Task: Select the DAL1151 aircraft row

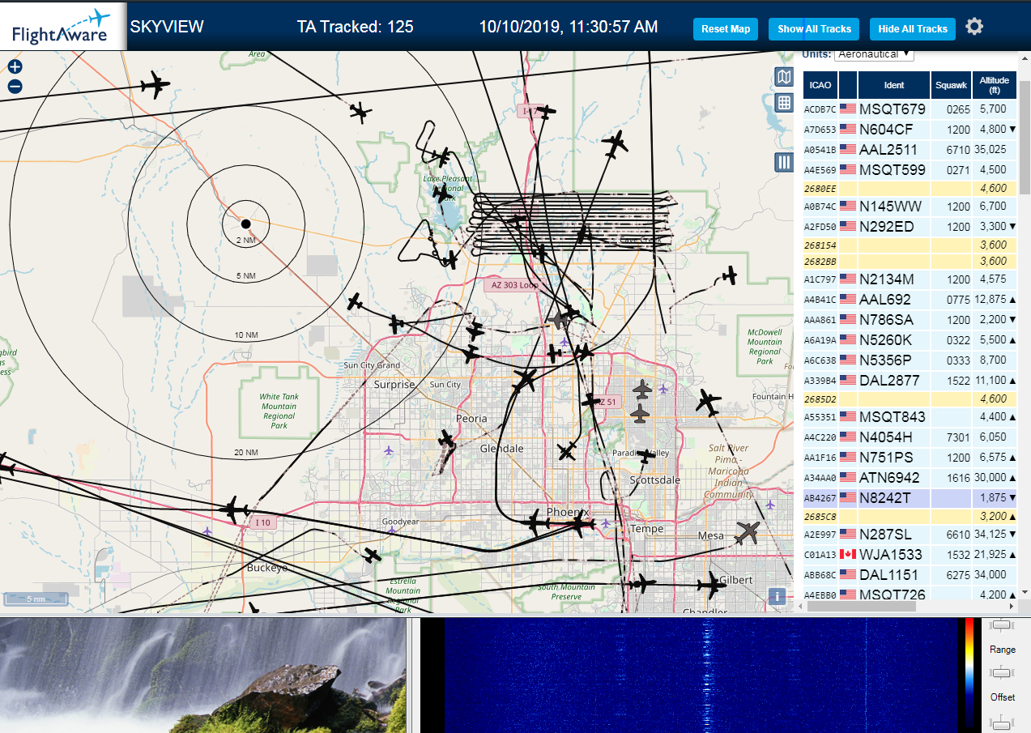Action: [910, 574]
